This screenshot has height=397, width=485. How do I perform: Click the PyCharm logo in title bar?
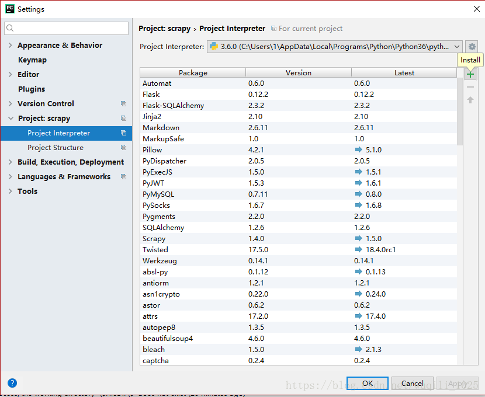coord(9,9)
